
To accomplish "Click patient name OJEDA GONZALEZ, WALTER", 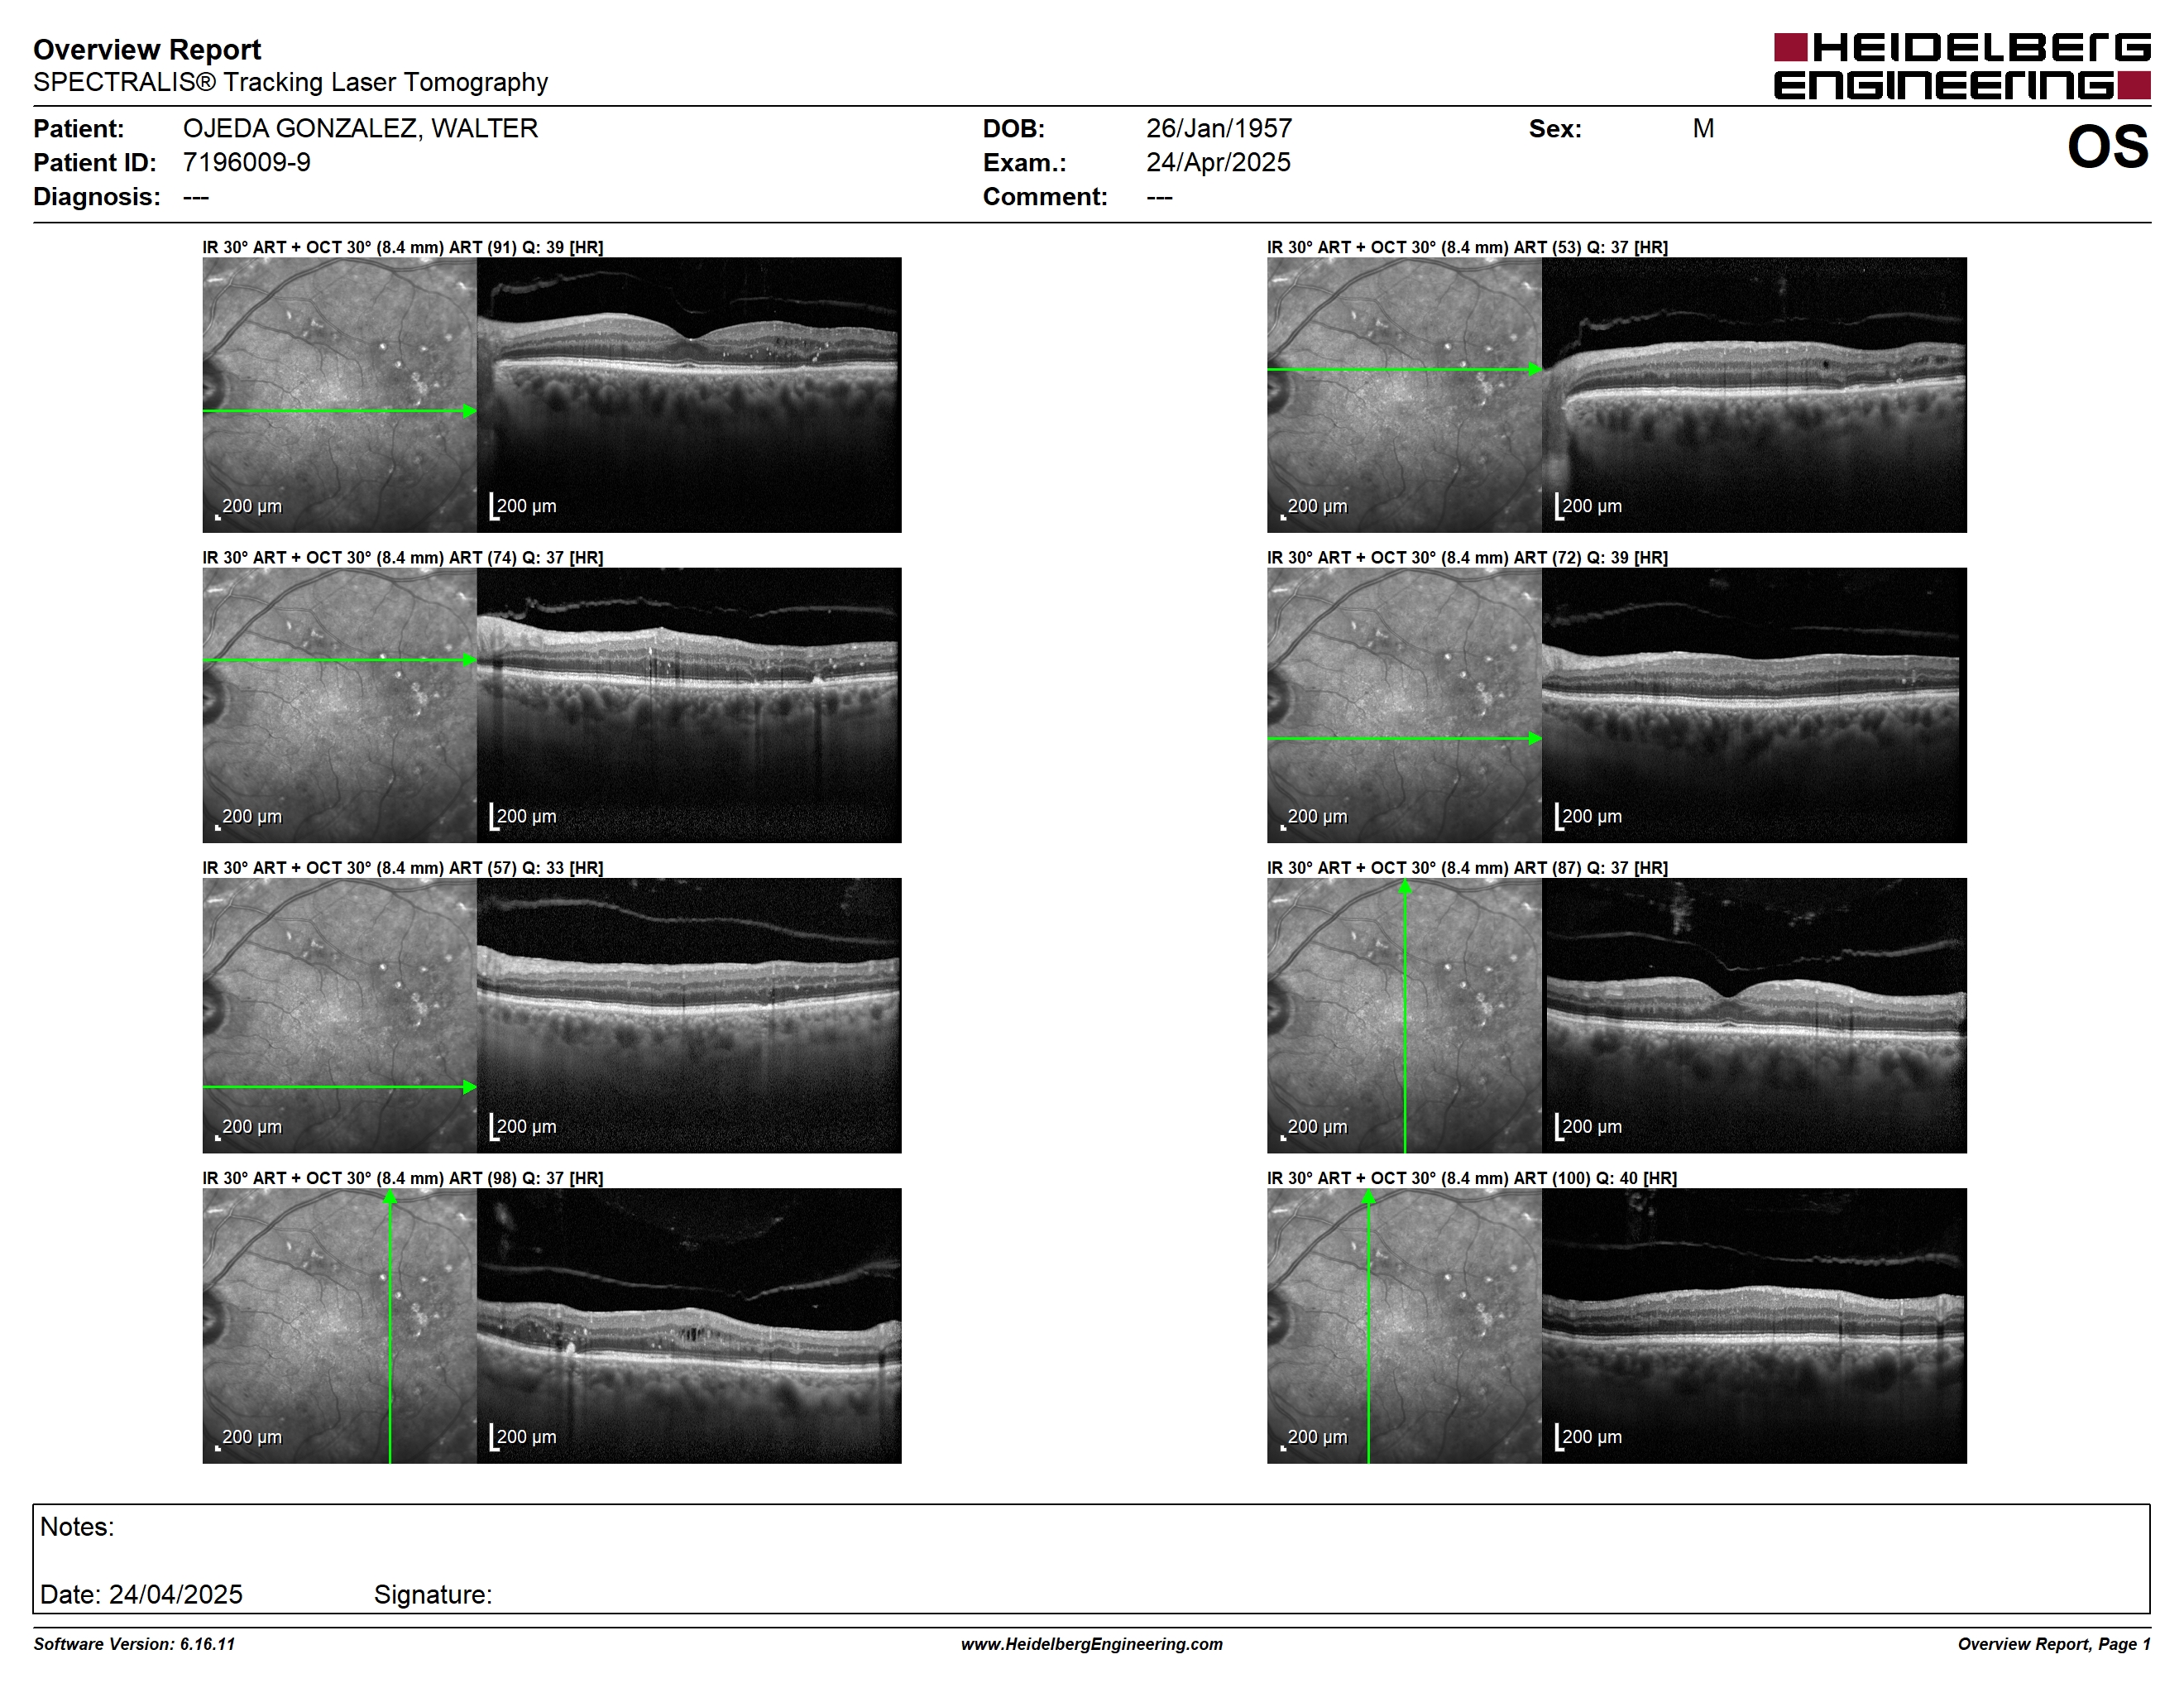I will [x=360, y=128].
